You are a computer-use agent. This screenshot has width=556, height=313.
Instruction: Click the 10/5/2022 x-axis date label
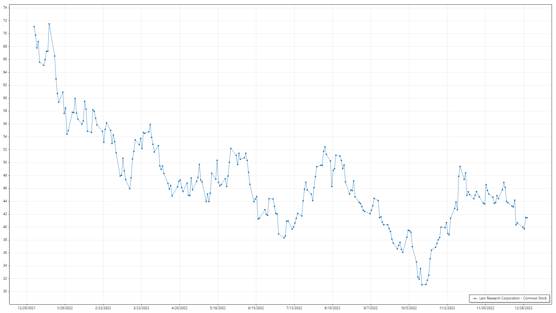tap(409, 308)
